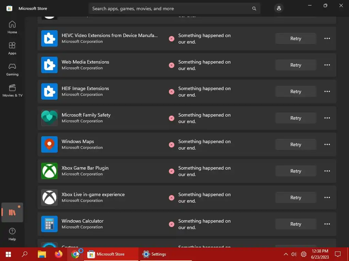
Task: Open Help in the sidebar
Action: tap(12, 234)
